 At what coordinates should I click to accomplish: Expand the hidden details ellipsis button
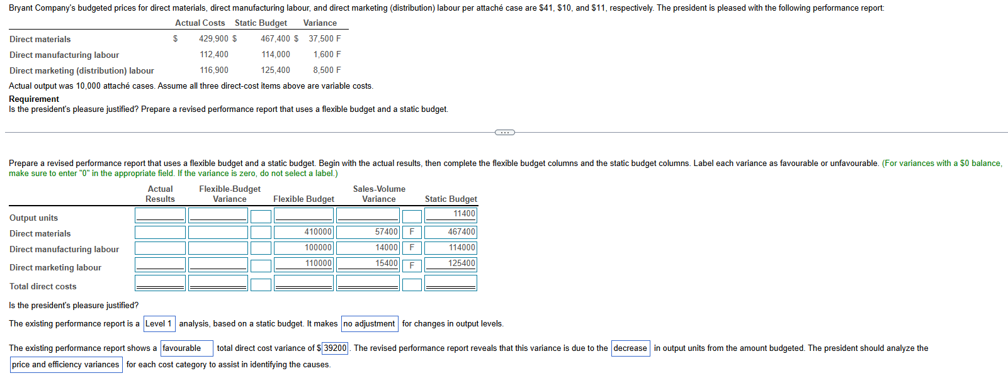point(504,132)
